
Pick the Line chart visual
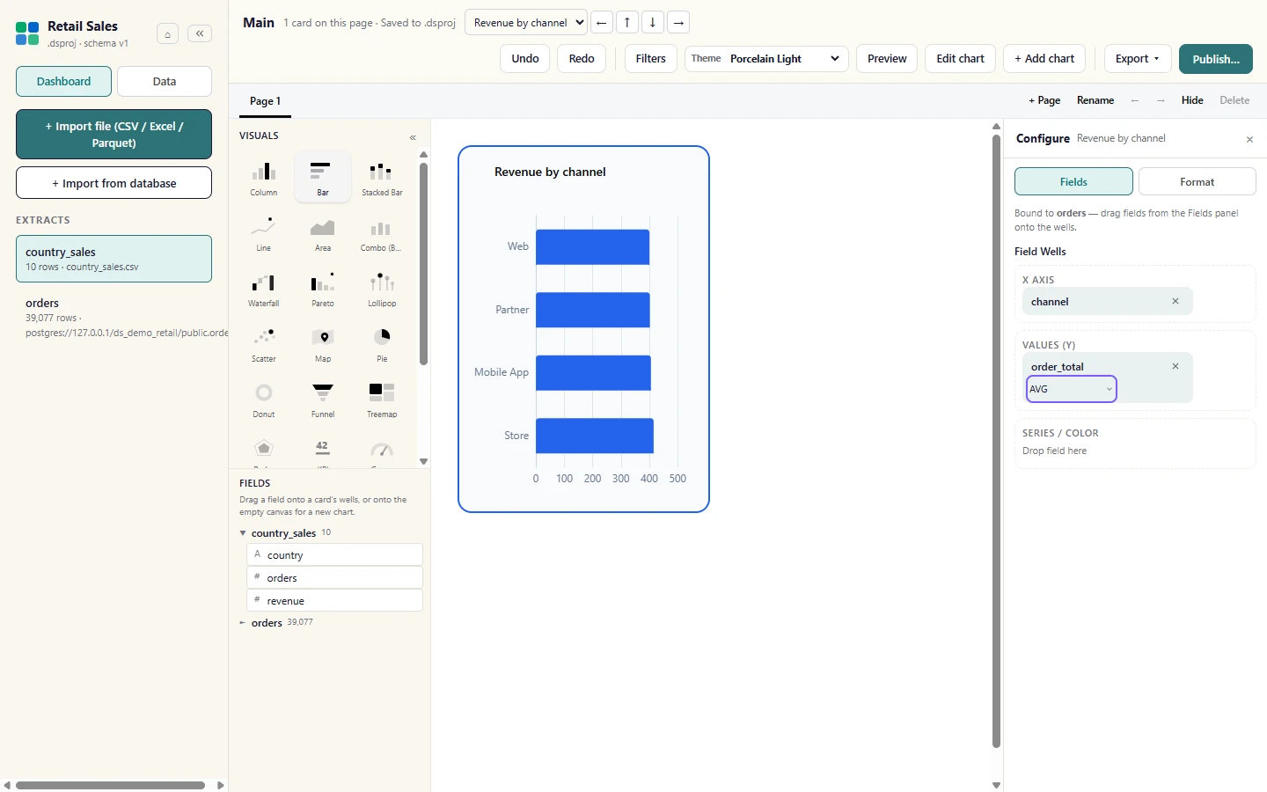264,232
